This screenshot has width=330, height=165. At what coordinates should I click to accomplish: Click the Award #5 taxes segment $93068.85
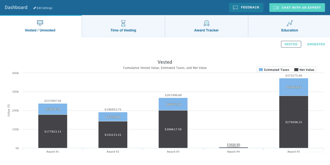294,87
